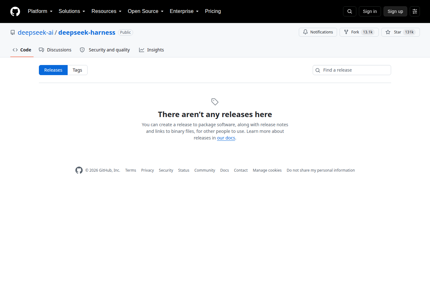Click the heading There aren't any releases here
The width and height of the screenshot is (430, 284).
[215, 114]
